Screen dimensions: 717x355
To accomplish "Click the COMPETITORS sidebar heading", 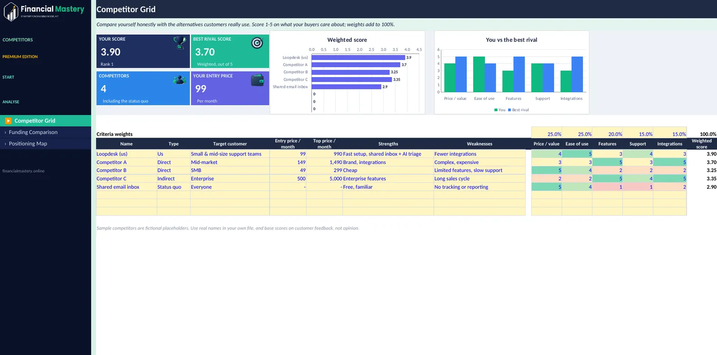I will (x=17, y=40).
